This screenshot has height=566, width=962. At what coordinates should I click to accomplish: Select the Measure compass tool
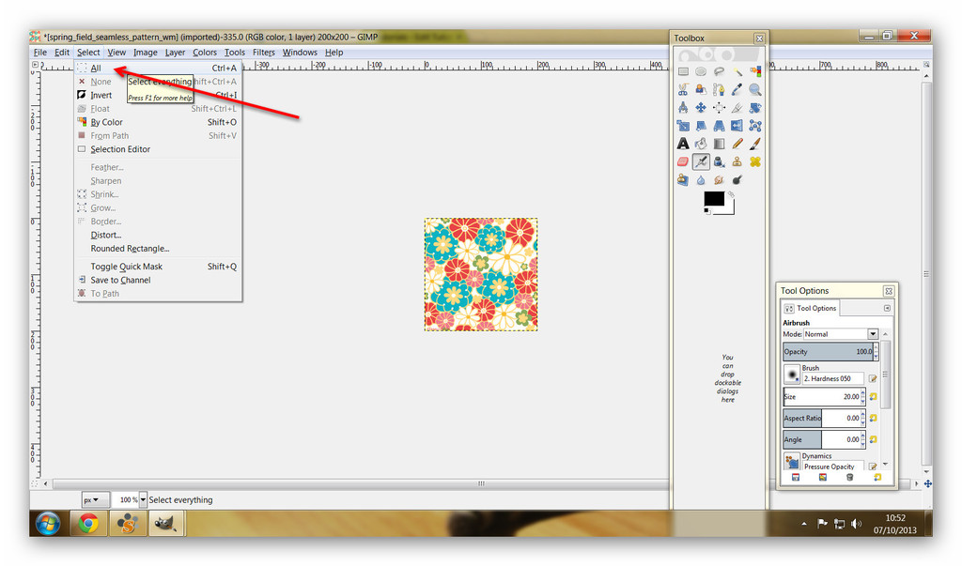click(683, 108)
